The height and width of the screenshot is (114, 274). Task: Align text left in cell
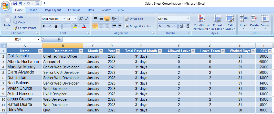(95, 26)
